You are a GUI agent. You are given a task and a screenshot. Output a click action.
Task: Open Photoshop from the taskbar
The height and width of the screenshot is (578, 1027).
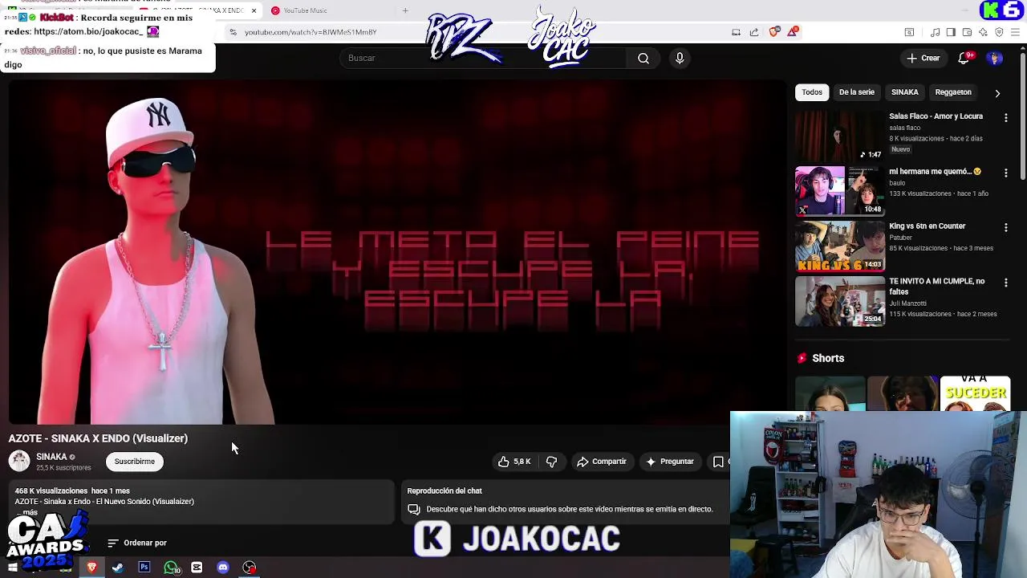144,568
